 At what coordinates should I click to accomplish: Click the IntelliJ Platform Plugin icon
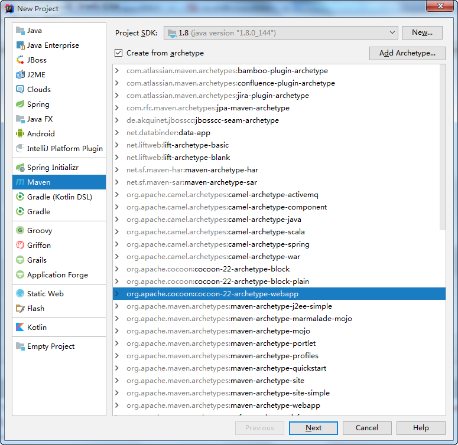[x=20, y=148]
